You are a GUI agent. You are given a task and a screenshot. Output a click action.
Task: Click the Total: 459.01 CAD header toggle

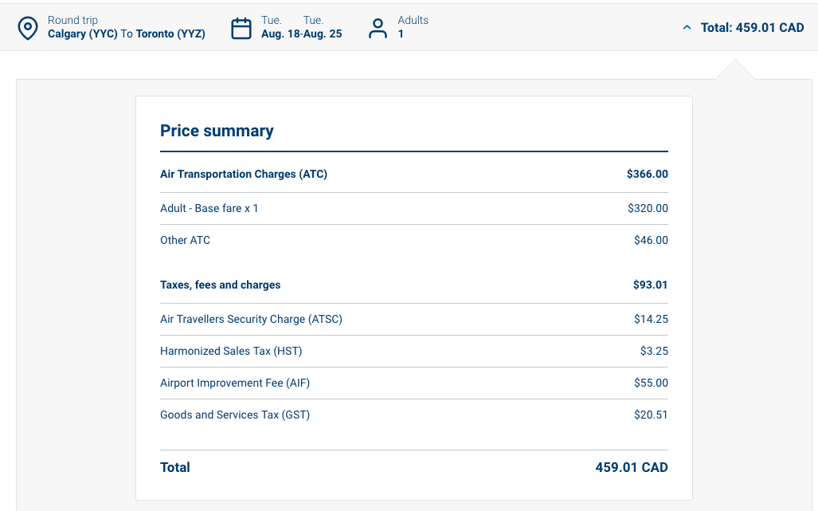[x=752, y=28]
